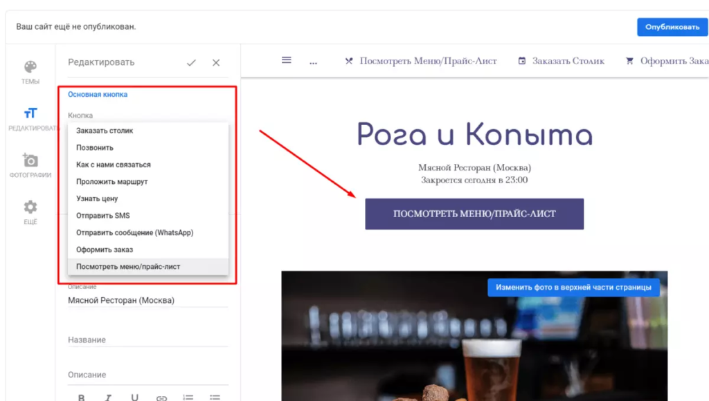Toggle italic formatting in the description editor
The width and height of the screenshot is (709, 401).
pyautogui.click(x=107, y=396)
